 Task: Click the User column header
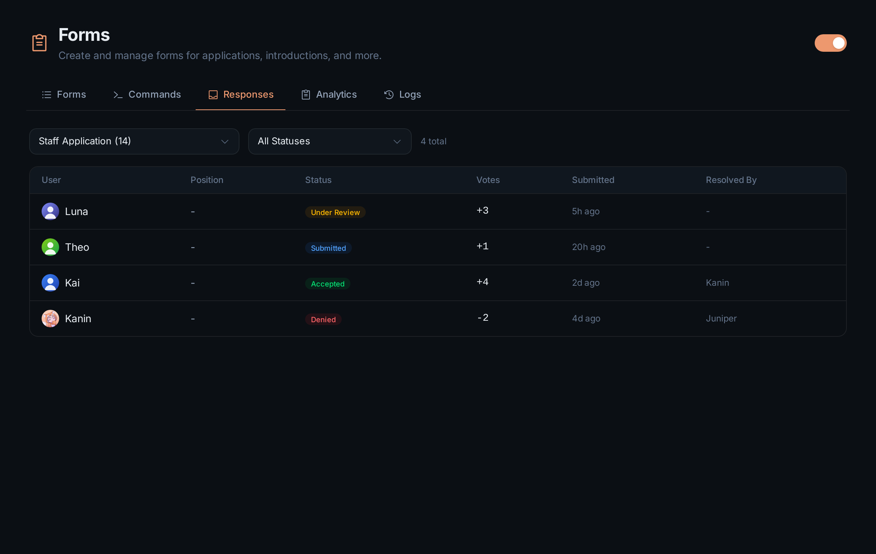51,180
